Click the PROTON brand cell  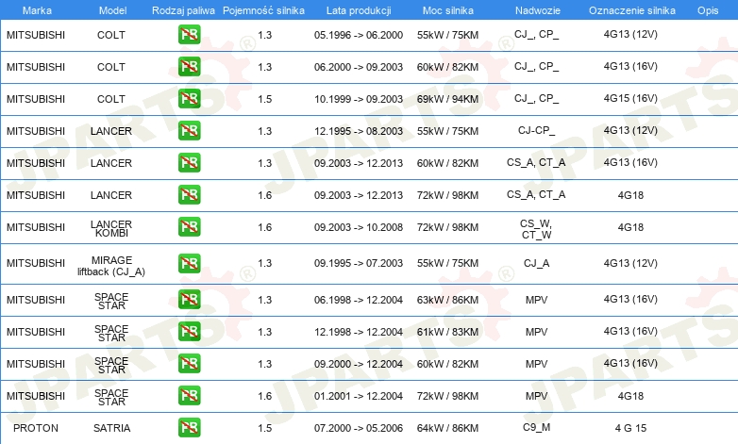pos(36,428)
